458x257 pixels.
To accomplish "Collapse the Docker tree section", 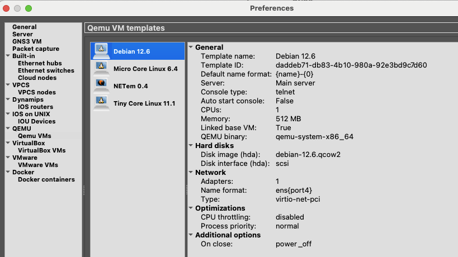I will click(x=8, y=172).
